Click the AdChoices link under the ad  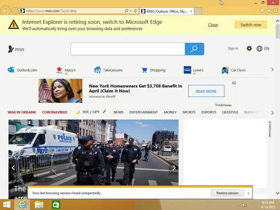223,105
